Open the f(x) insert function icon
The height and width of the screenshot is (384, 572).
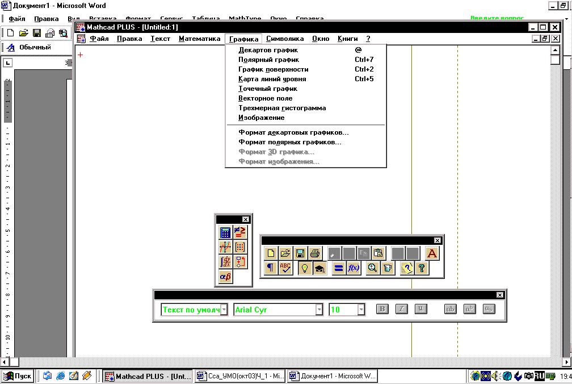[x=354, y=268]
